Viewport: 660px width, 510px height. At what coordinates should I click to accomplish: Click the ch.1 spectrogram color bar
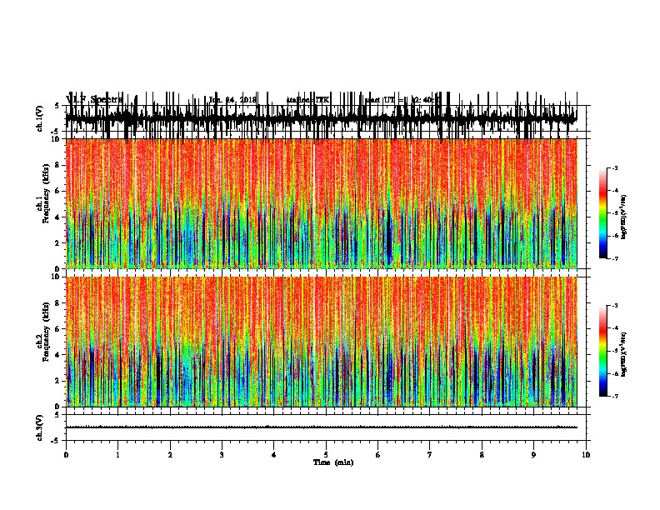click(x=602, y=213)
